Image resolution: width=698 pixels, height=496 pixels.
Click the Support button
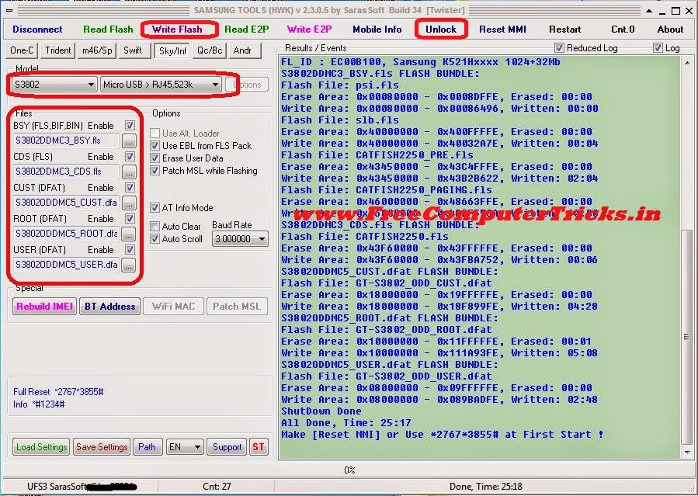tap(227, 446)
